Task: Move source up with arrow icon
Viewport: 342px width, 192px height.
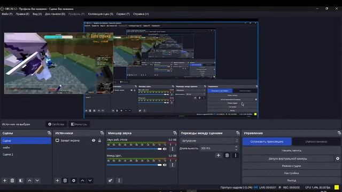Action: click(82, 180)
